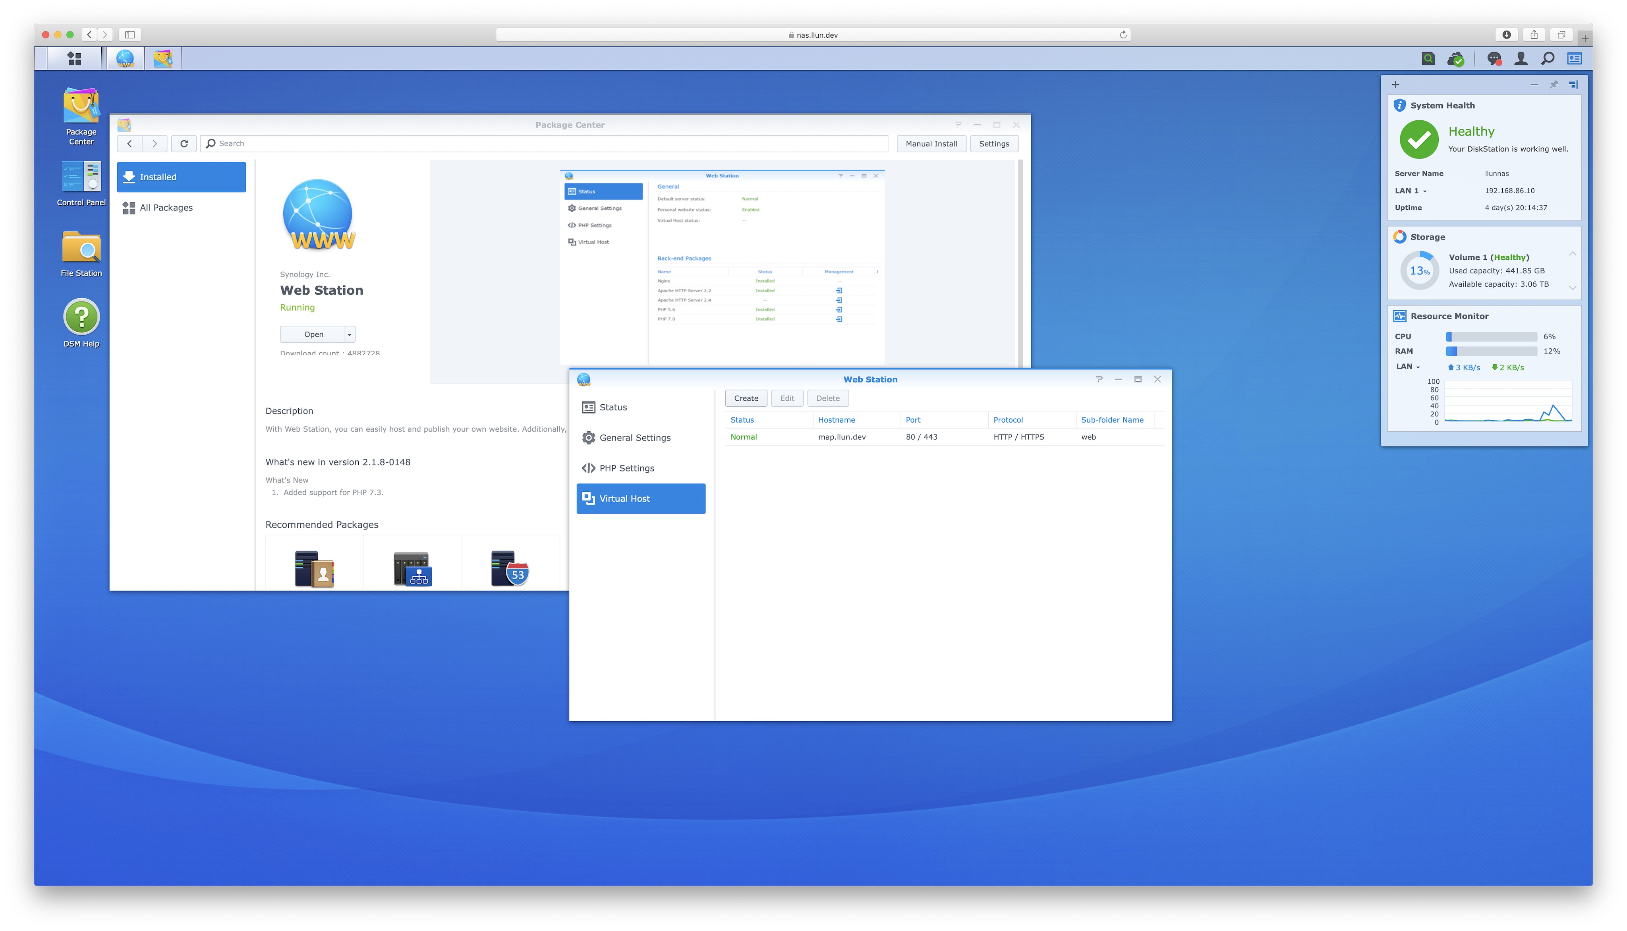Viewport: 1627px width, 931px height.
Task: Click the notifications chat bubble icon
Action: tap(1494, 59)
